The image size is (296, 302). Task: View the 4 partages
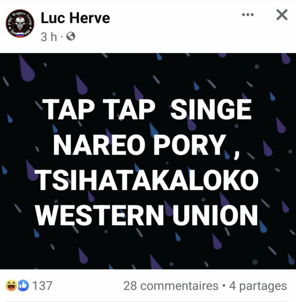click(258, 286)
